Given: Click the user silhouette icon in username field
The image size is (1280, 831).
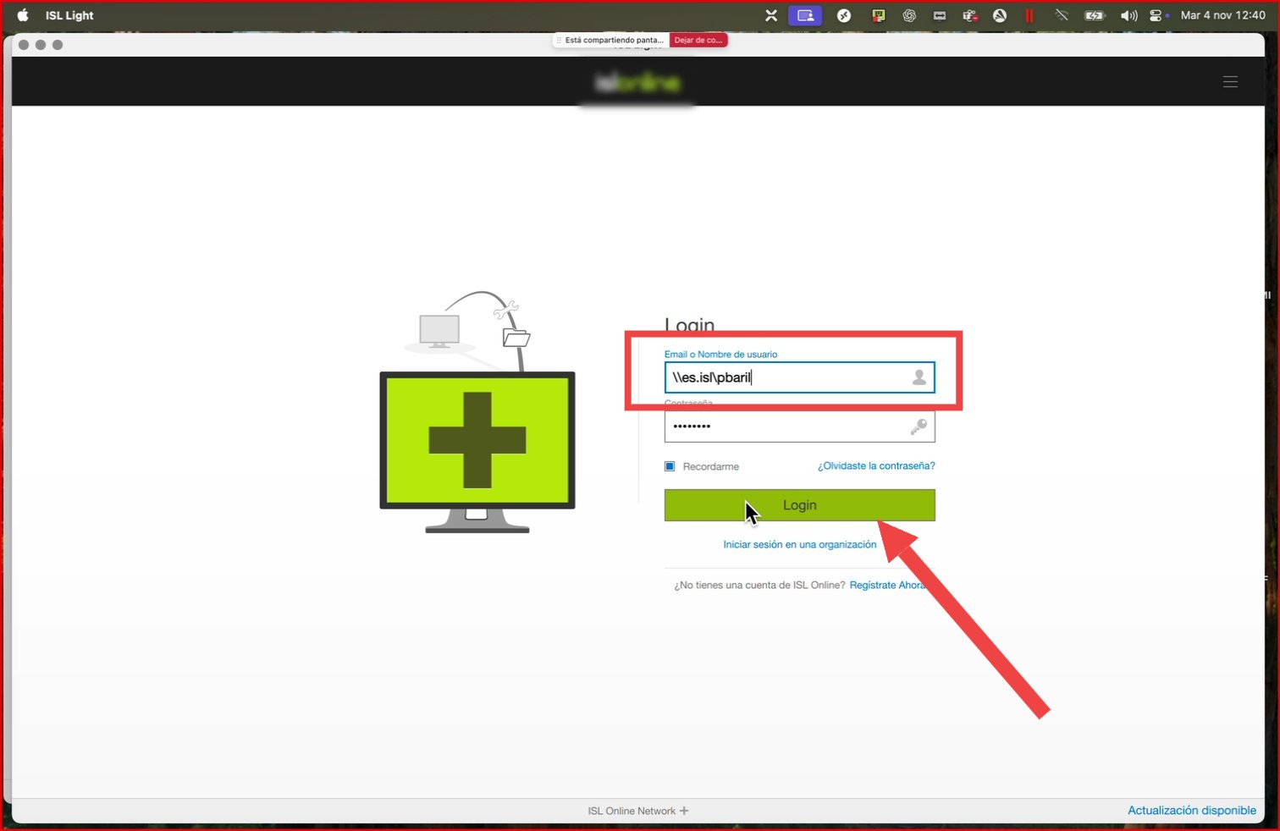Looking at the screenshot, I should (x=919, y=377).
